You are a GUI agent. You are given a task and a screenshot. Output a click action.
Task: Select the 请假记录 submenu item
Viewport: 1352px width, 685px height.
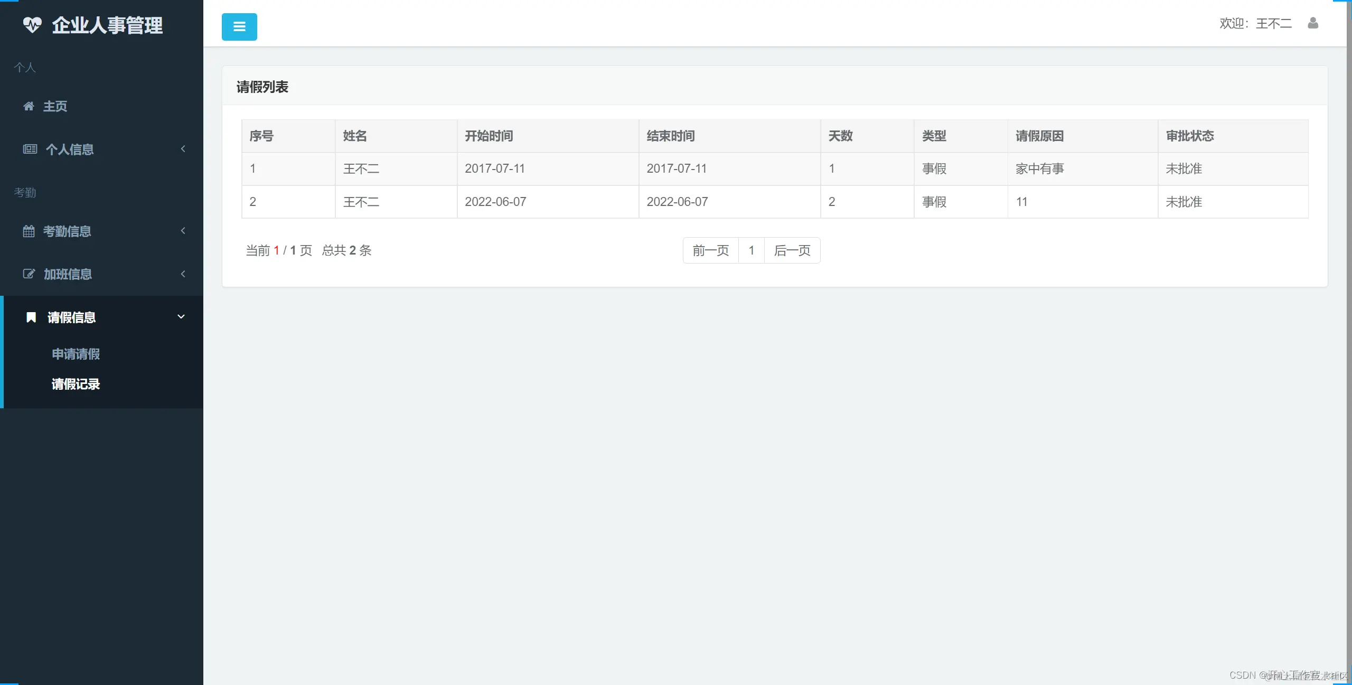click(76, 384)
